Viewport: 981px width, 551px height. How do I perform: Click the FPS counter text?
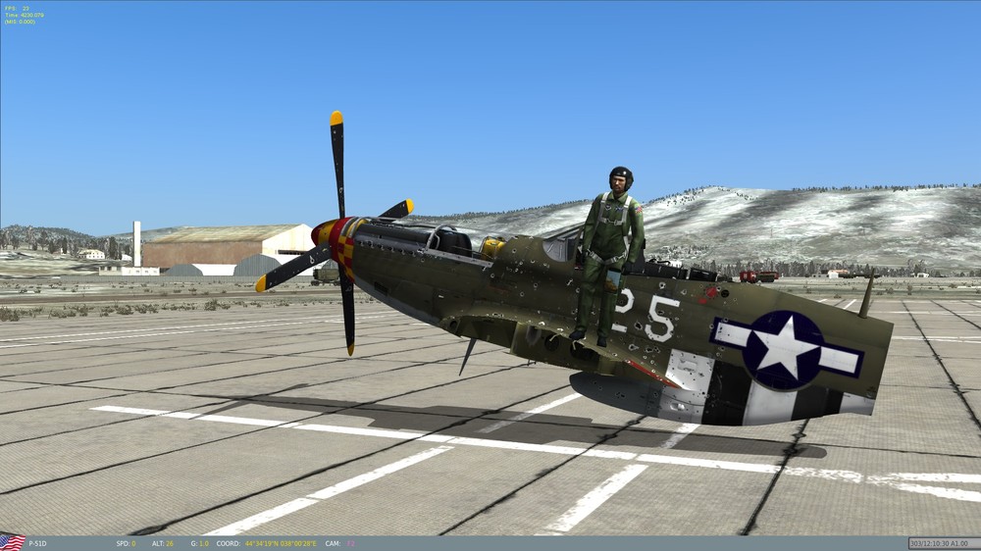pos(17,9)
